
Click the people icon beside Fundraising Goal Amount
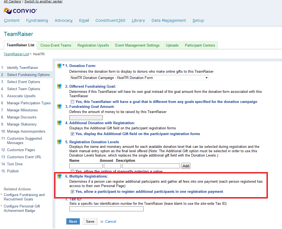(59, 106)
